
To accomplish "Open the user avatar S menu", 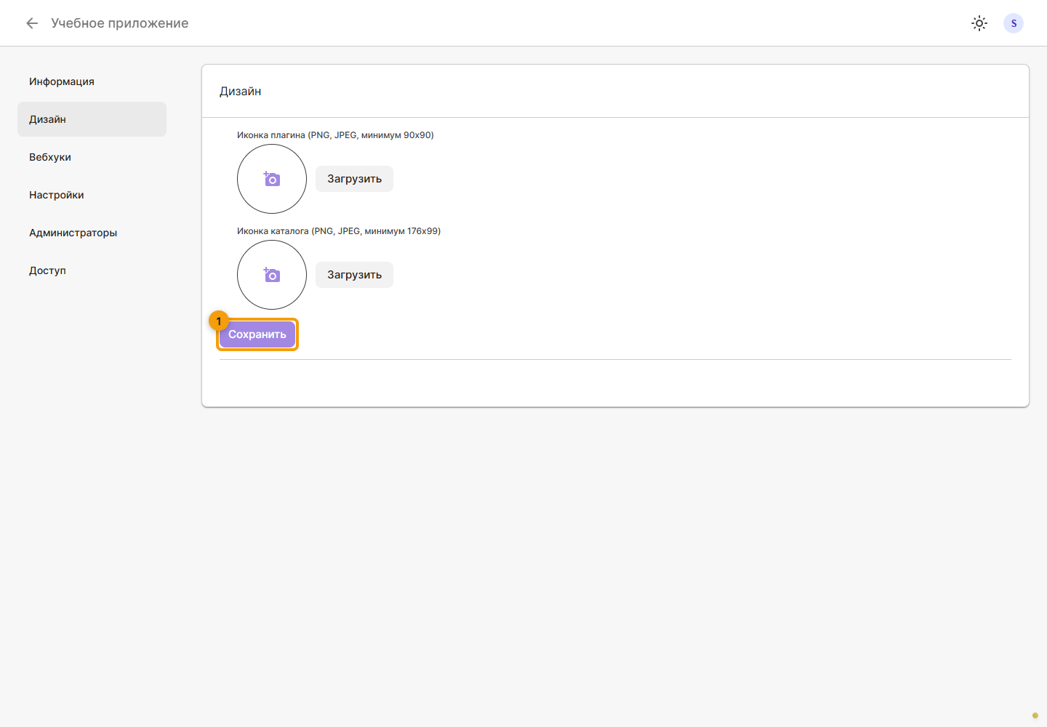I will coord(1014,23).
